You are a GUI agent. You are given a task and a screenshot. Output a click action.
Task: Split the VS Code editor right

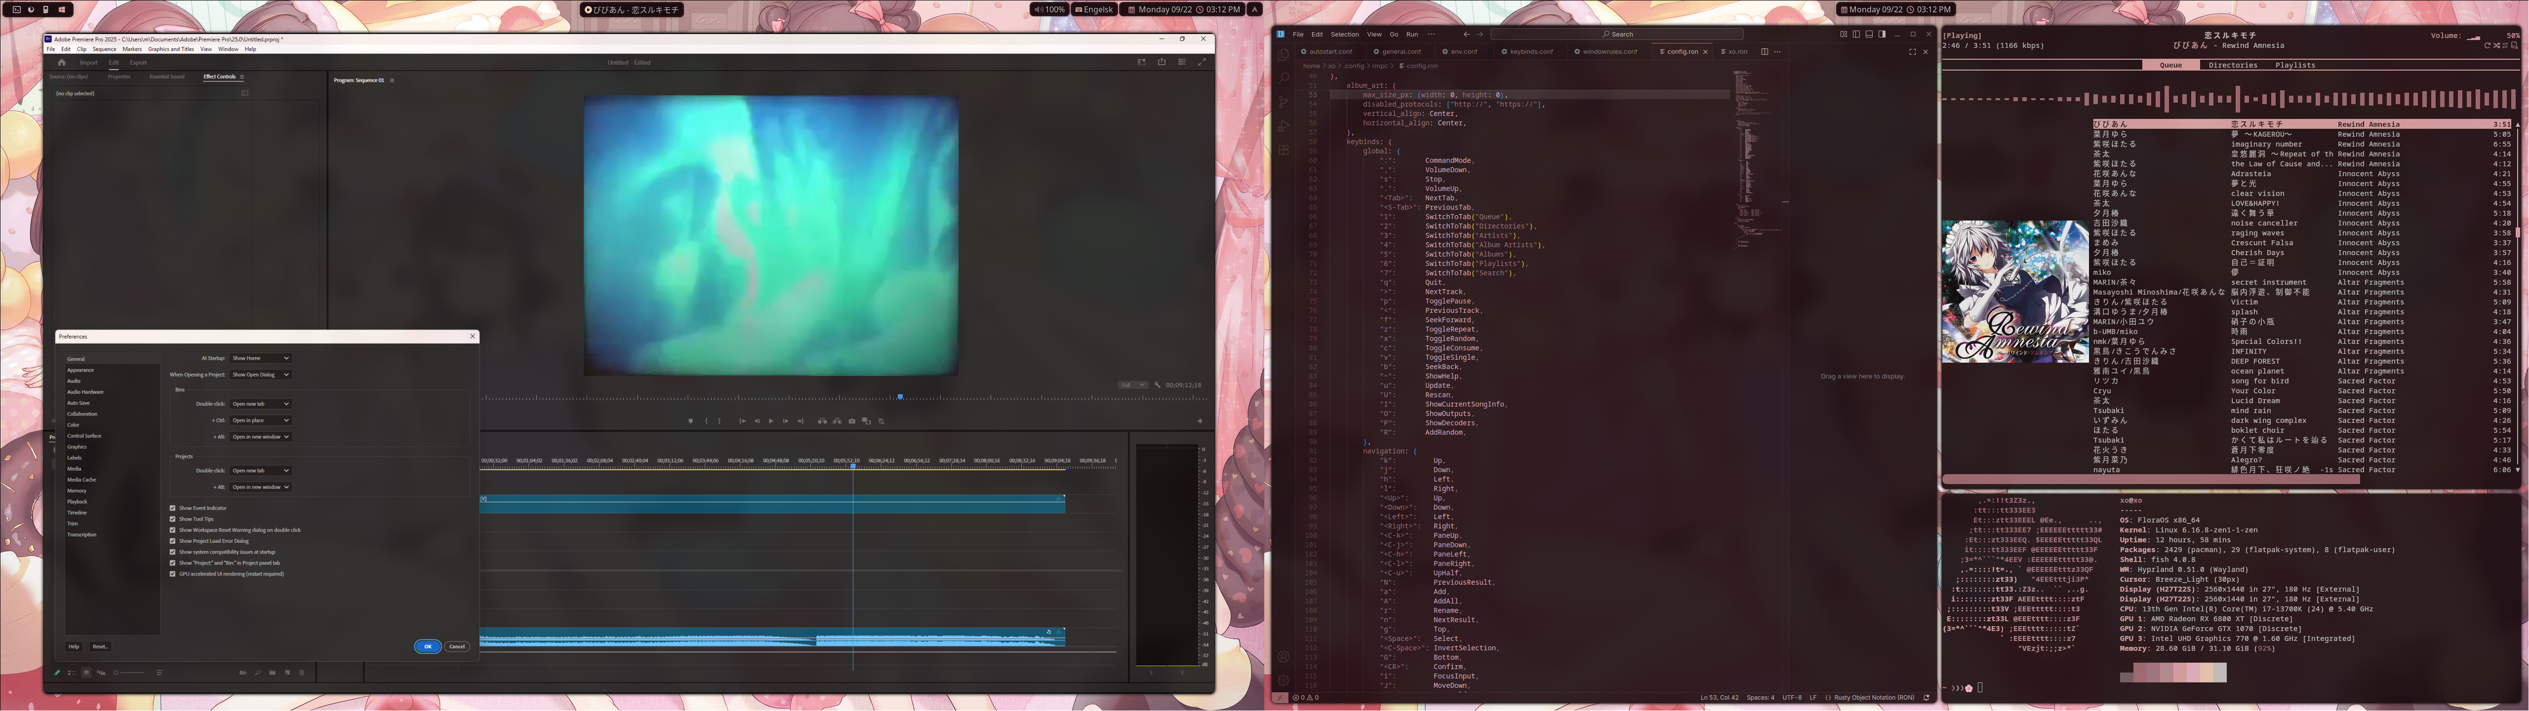1764,51
